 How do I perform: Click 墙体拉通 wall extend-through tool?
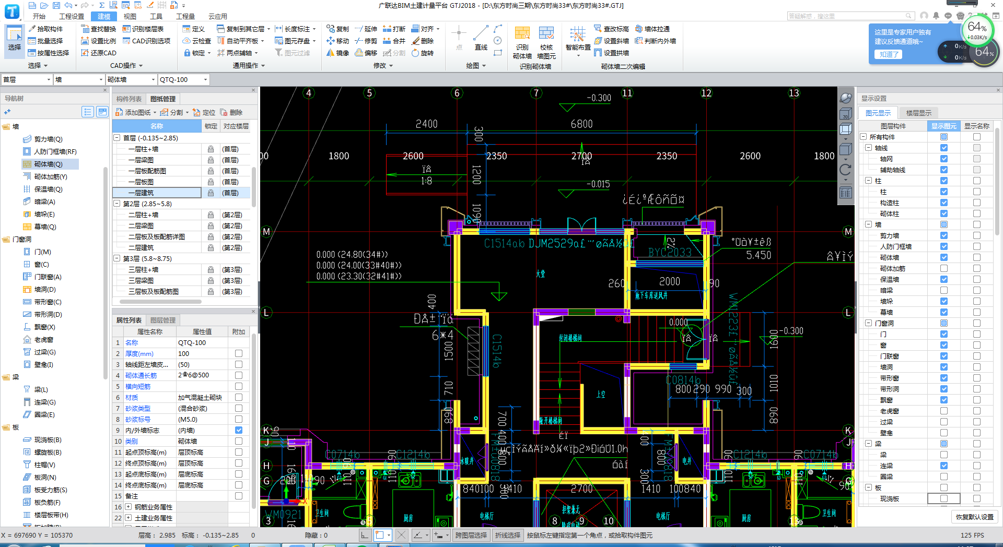tap(652, 29)
